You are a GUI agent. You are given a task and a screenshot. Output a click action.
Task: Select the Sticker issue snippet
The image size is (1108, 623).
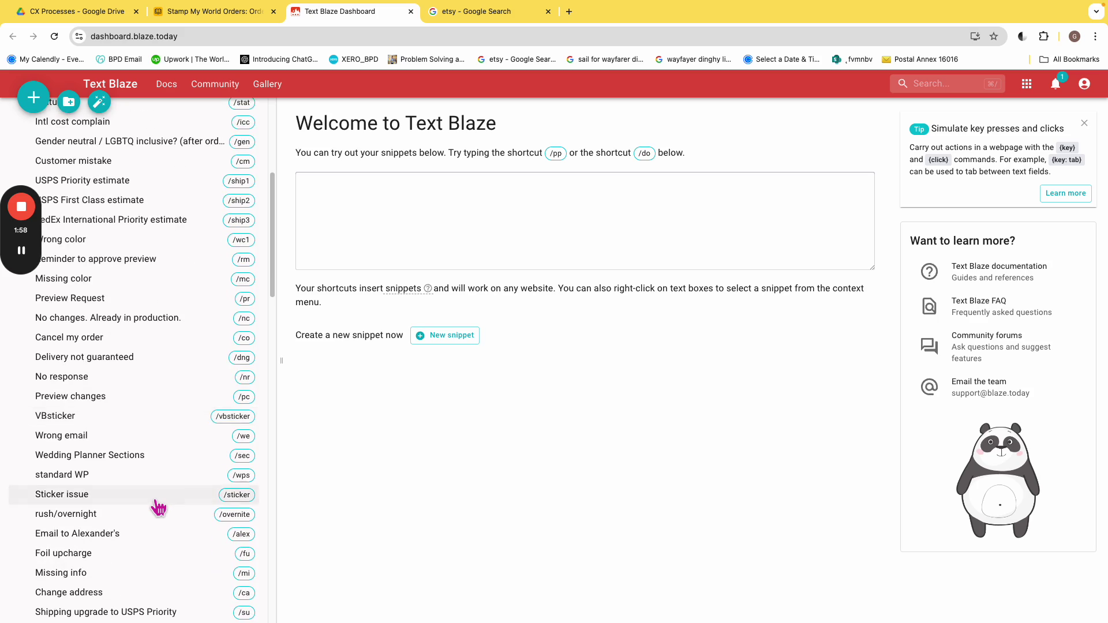pyautogui.click(x=62, y=494)
